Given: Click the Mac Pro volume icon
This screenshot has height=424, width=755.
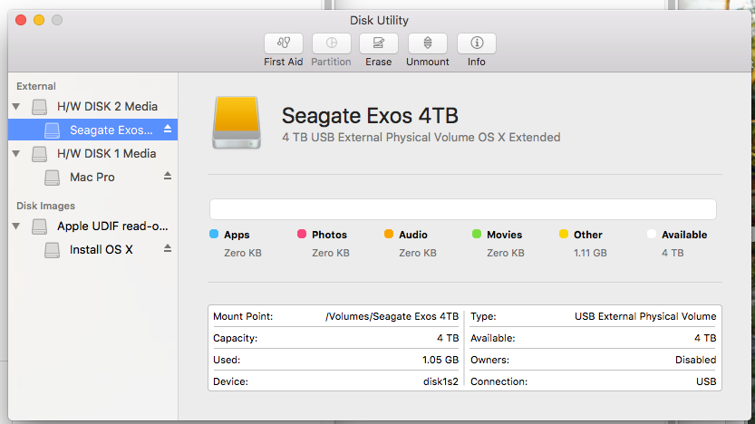Looking at the screenshot, I should [52, 178].
